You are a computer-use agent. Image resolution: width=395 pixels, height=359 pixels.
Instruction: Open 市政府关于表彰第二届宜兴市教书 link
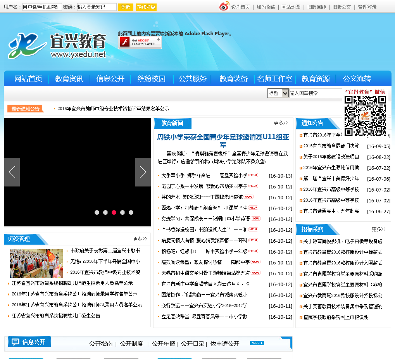(105, 250)
